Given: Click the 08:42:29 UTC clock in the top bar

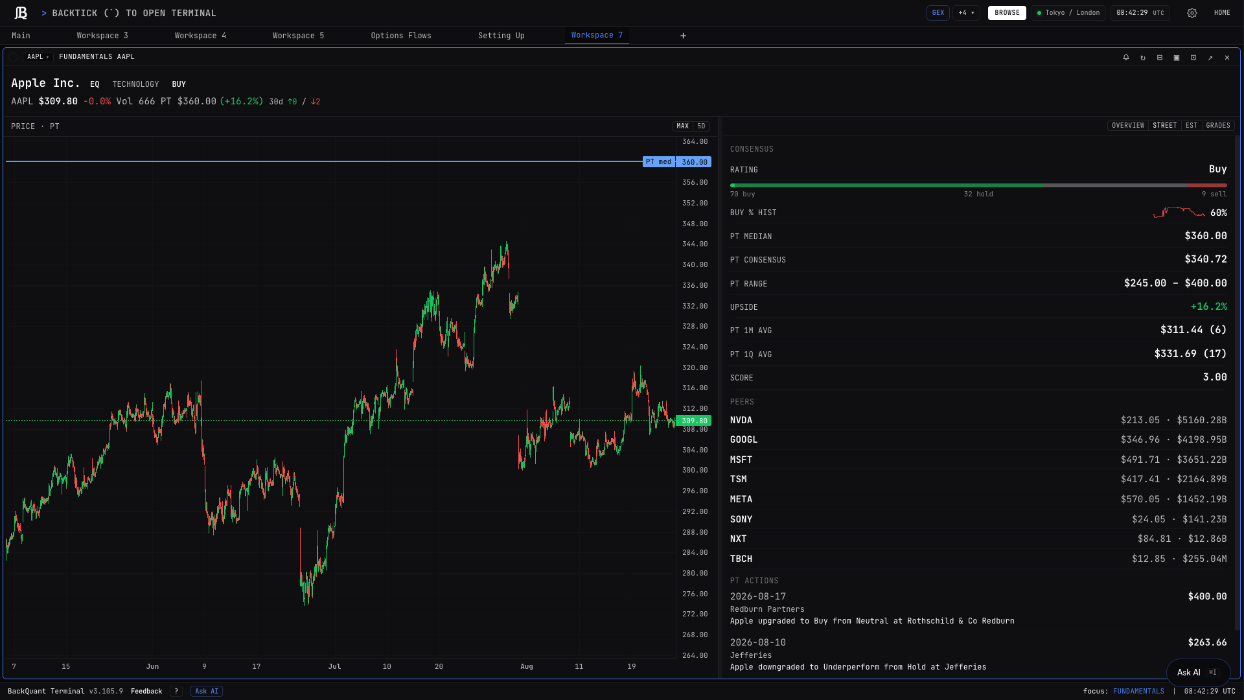Looking at the screenshot, I should click(x=1140, y=13).
